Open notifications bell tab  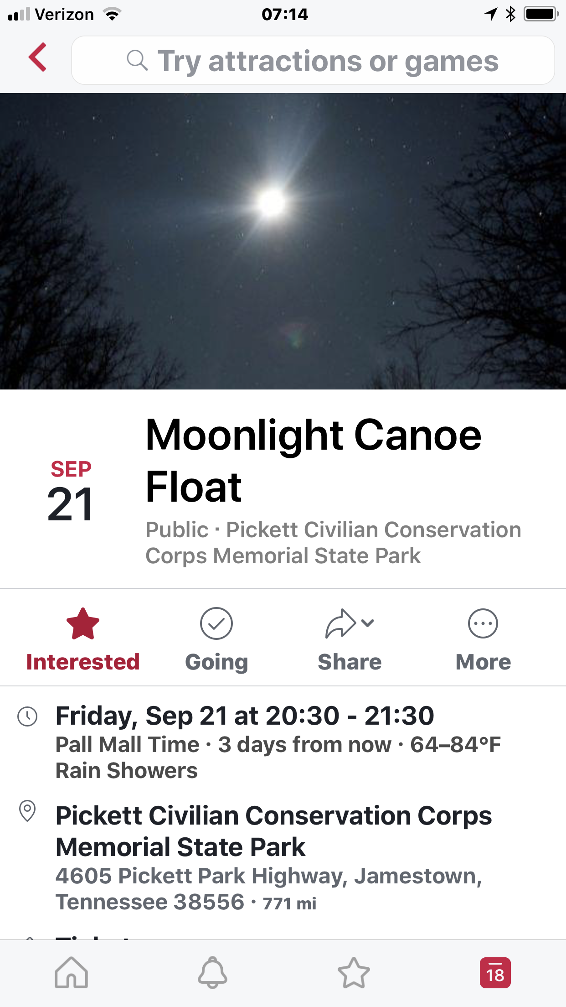click(x=212, y=972)
